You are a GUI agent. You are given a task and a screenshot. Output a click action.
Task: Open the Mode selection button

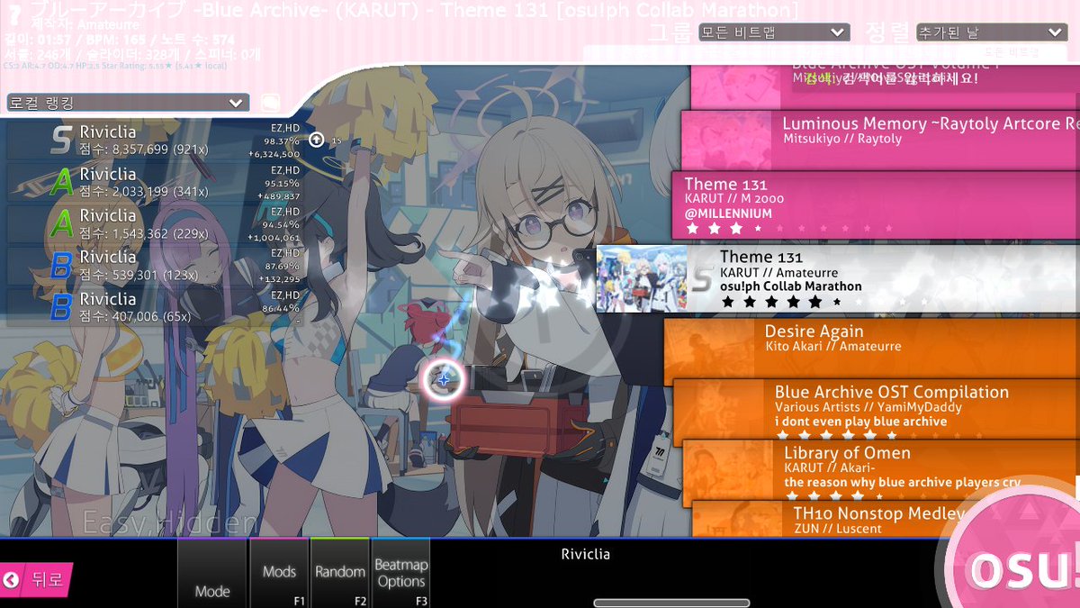[212, 573]
